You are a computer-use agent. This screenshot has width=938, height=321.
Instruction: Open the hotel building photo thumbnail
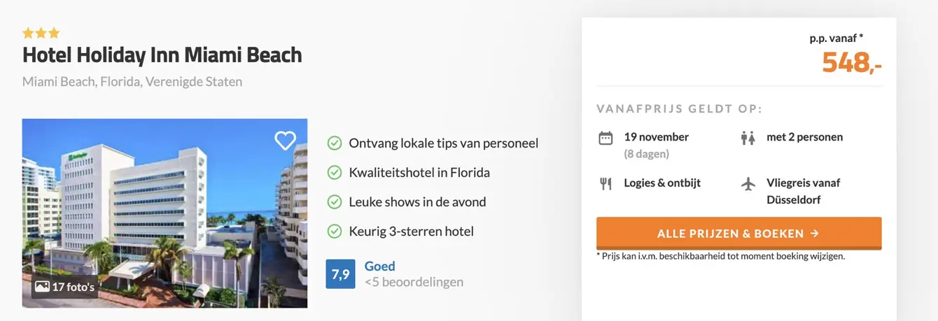[165, 213]
